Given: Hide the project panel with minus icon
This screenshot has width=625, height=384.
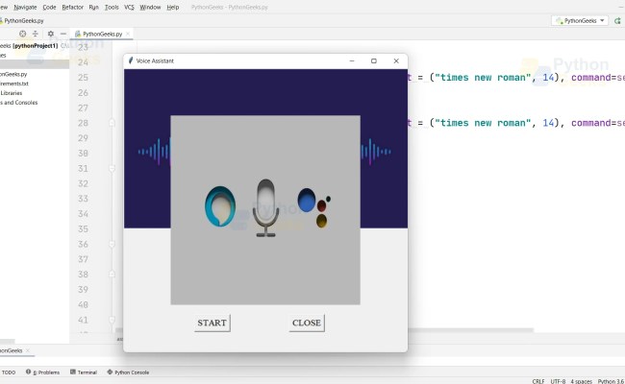Looking at the screenshot, I should (x=62, y=34).
